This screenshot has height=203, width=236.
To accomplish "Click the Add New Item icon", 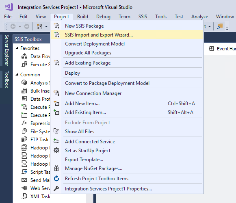I will (56, 103).
